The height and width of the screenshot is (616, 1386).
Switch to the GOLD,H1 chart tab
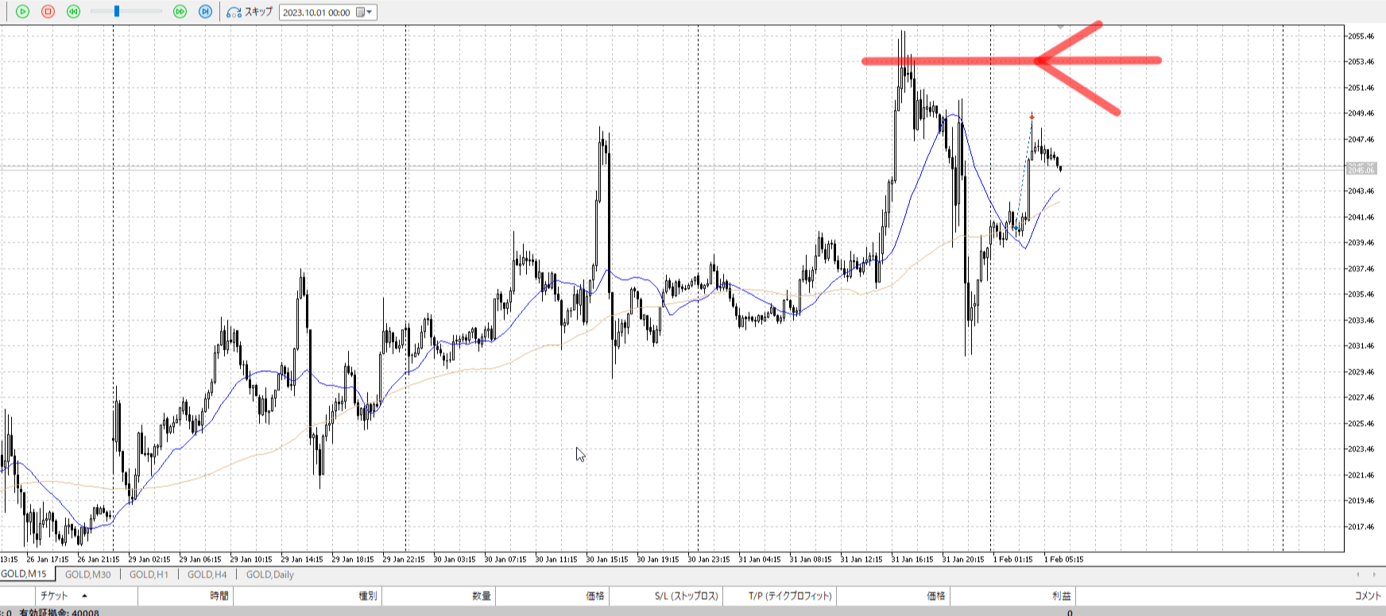coord(149,575)
